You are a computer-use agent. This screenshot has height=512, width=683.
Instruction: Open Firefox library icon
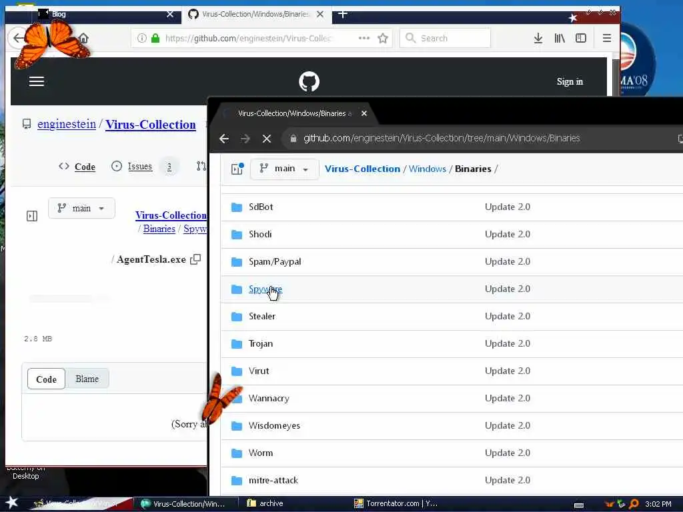(560, 38)
